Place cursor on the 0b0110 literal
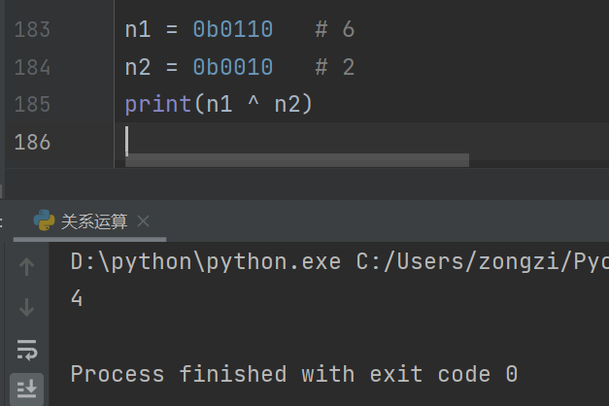Screen dimensions: 609x406 (233, 29)
